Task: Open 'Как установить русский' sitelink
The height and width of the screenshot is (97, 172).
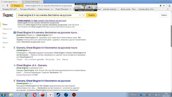Action: pos(34,60)
